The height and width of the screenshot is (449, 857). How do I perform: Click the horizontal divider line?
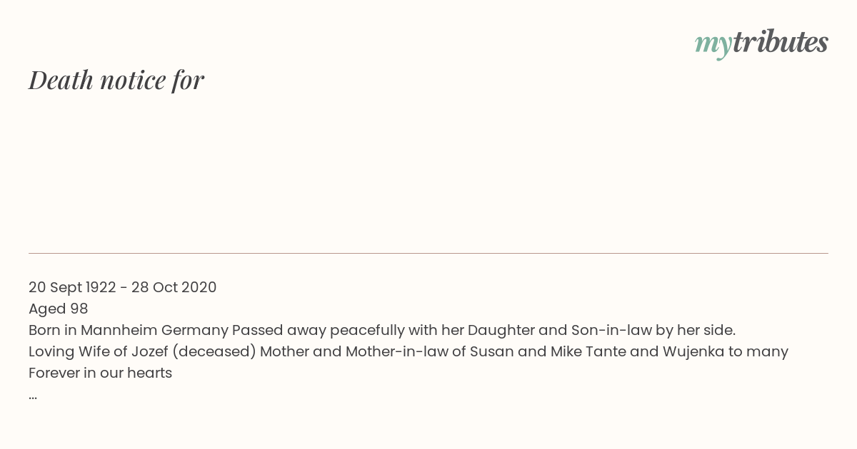[428, 253]
